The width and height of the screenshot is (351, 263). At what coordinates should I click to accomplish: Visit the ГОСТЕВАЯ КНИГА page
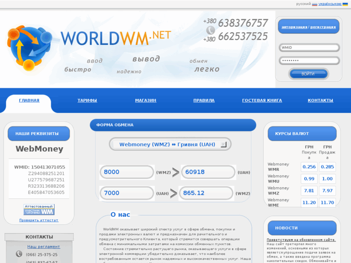(x=262, y=100)
